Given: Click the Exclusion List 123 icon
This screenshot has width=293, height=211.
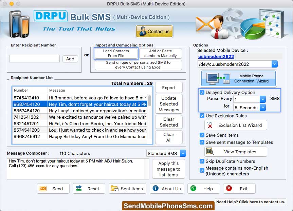Looking at the screenshot, I should [210, 125].
